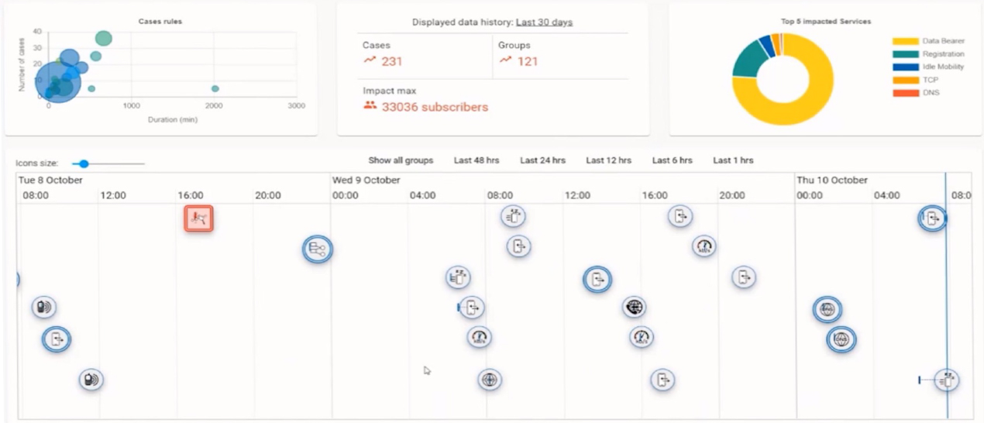
Task: Open the sleeping-device icon with dashed tail on Thu
Action: coord(946,380)
